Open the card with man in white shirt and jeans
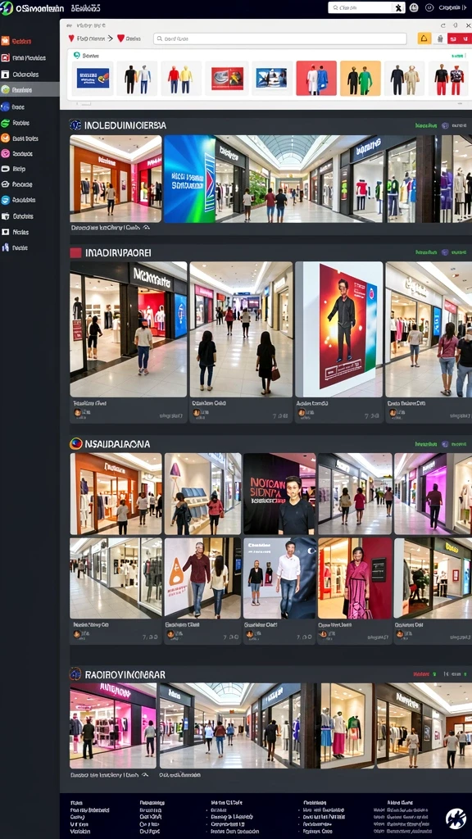This screenshot has height=839, width=472. 279,578
